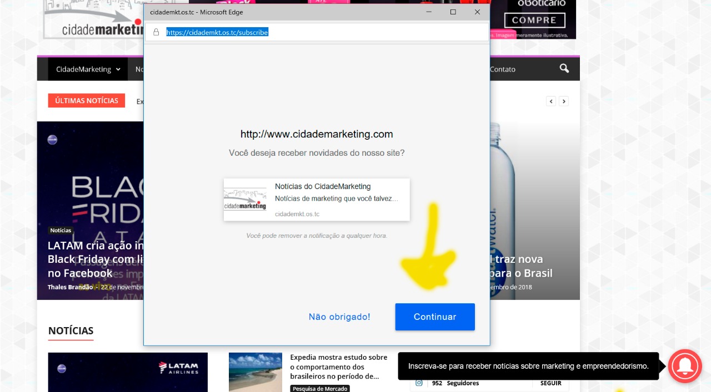Go to previous news ticker item

551,101
